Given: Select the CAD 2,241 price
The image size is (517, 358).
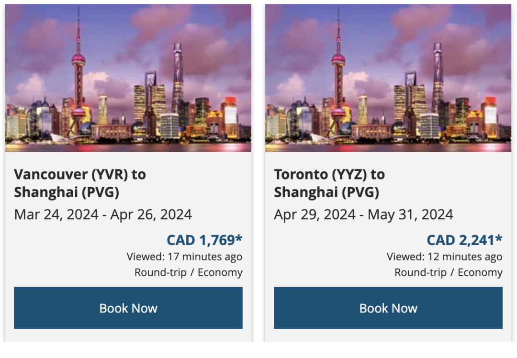Looking at the screenshot, I should point(461,240).
